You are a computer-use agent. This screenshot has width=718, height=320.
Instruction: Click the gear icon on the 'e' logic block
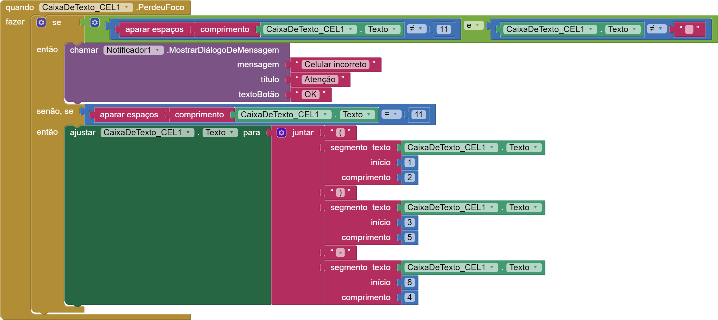click(x=95, y=22)
